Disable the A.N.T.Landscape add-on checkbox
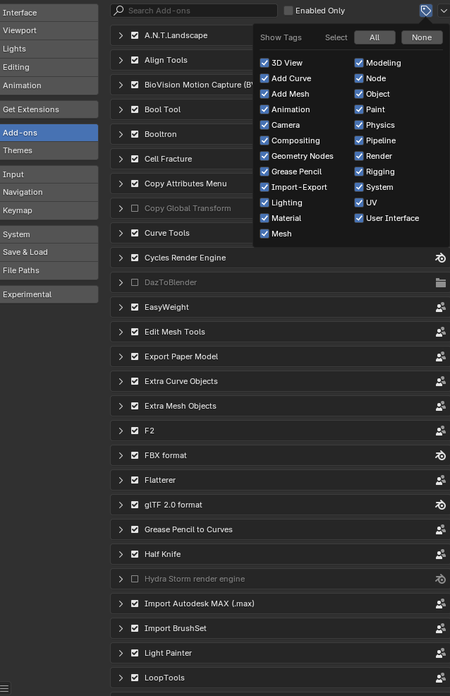This screenshot has height=696, width=450. click(x=135, y=35)
